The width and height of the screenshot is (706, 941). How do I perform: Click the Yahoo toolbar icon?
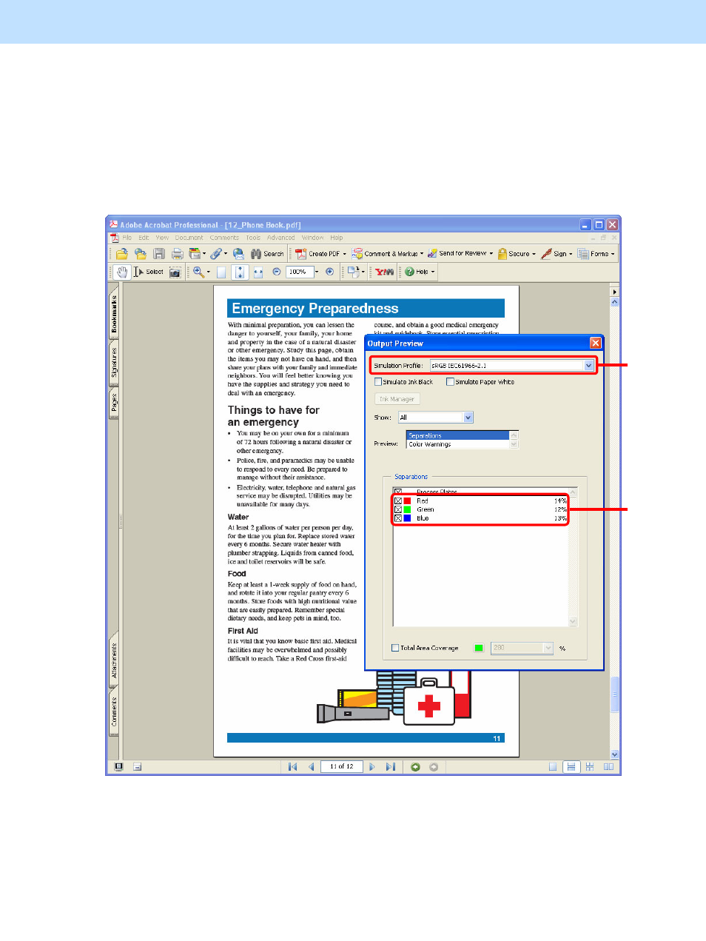(x=385, y=272)
